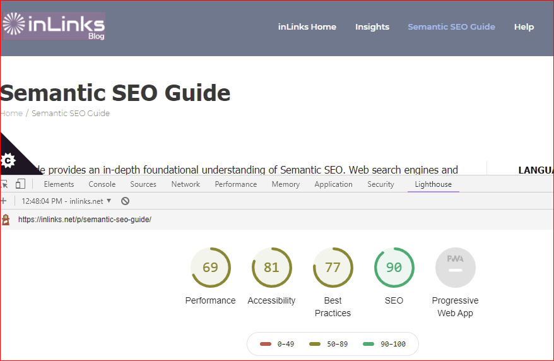This screenshot has height=361, width=554.
Task: Open the Network tab
Action: point(186,184)
